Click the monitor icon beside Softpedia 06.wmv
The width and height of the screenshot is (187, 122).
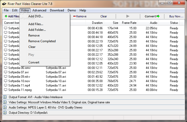point(5,68)
